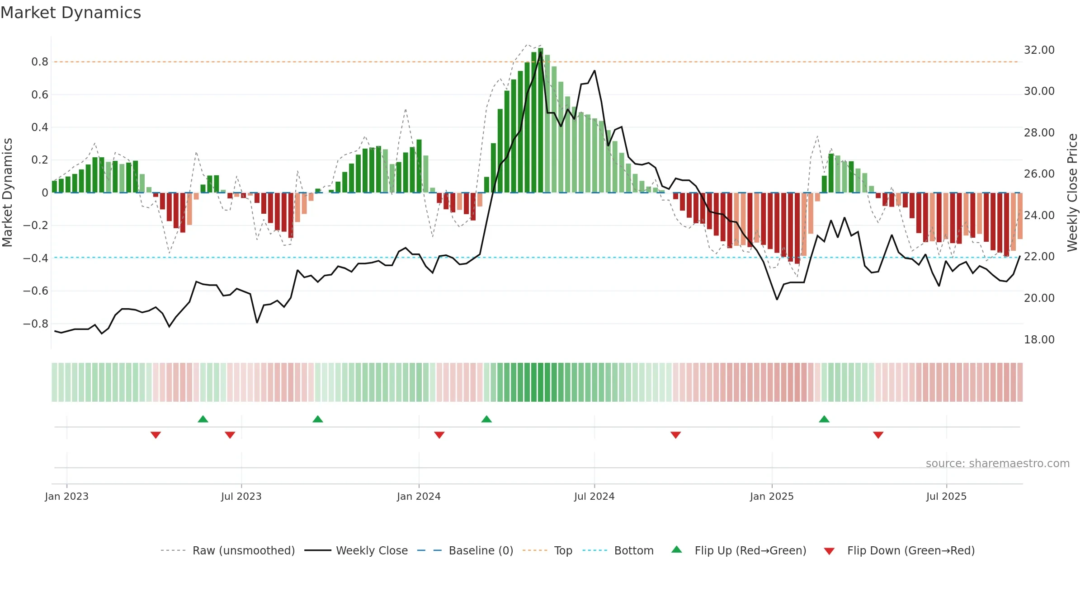Click the green triangle icon in the legend

pyautogui.click(x=677, y=549)
